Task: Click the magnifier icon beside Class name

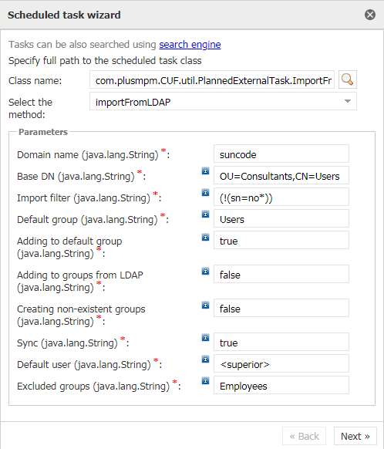Action: tap(348, 79)
